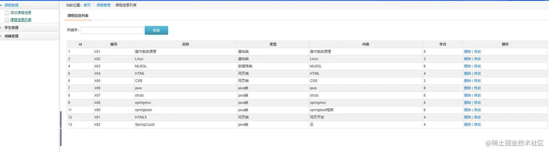Click the sidebar collapse handle
Viewport: 549px width, 152px height.
61,128
